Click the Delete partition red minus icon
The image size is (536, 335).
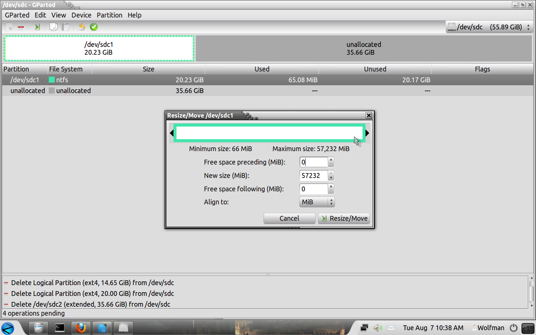[x=21, y=27]
